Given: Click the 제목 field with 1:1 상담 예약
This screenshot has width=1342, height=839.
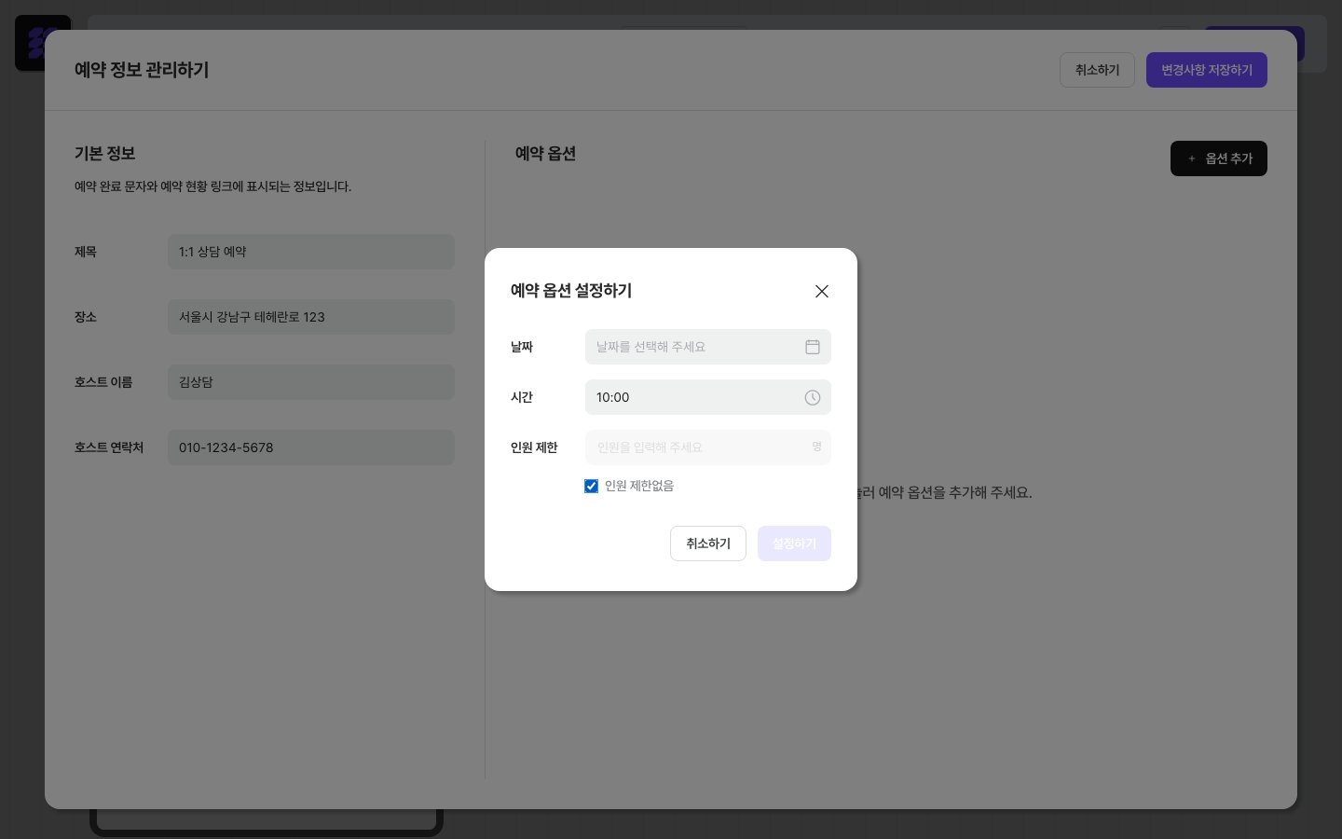Looking at the screenshot, I should coord(311,252).
